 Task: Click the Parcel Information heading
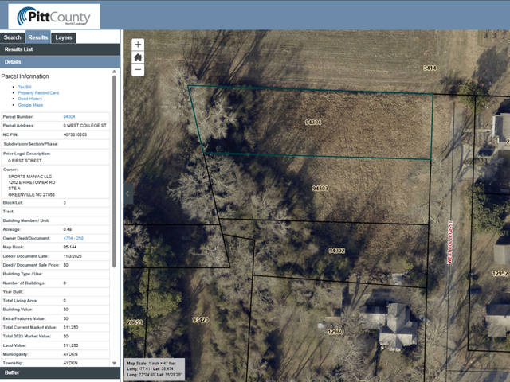coord(25,76)
